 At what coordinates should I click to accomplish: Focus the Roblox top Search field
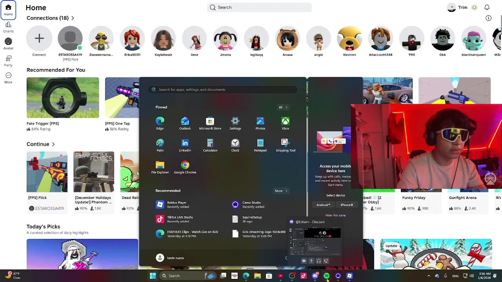point(259,7)
